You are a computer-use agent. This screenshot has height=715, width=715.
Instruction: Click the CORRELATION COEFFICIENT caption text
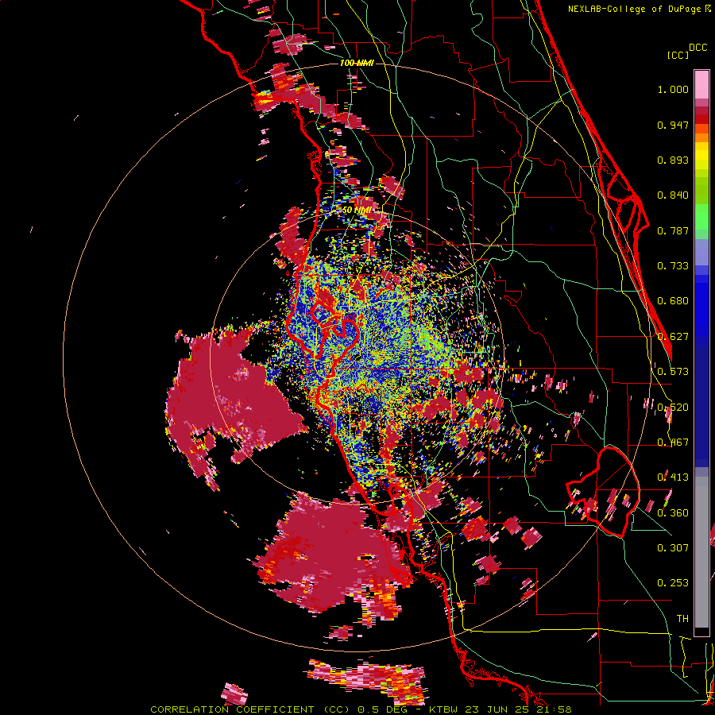tap(232, 709)
